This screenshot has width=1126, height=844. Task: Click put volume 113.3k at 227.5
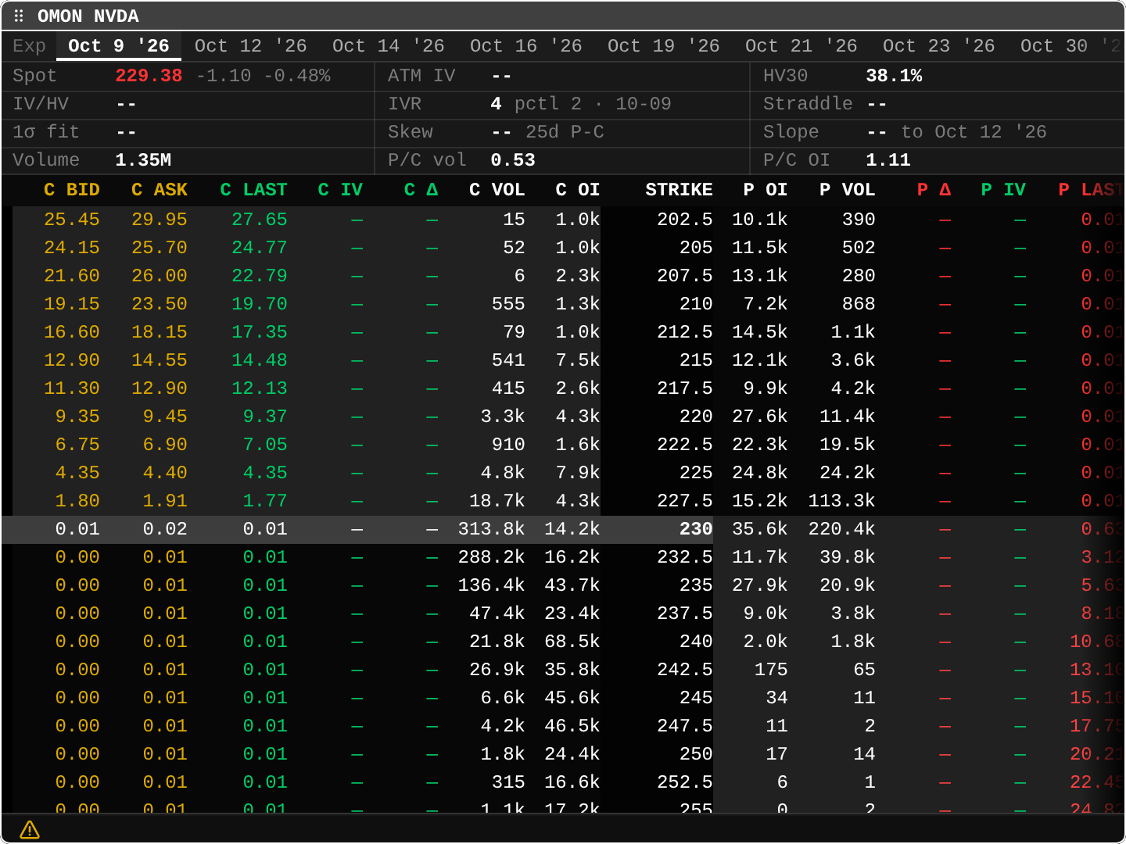click(x=841, y=501)
